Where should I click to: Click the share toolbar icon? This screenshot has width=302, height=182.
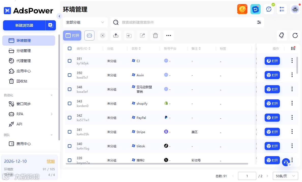click(x=142, y=35)
